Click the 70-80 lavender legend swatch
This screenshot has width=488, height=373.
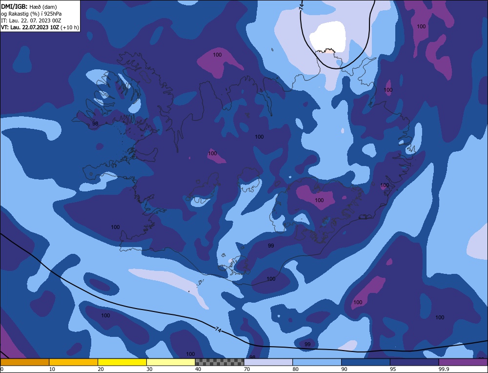click(268, 362)
